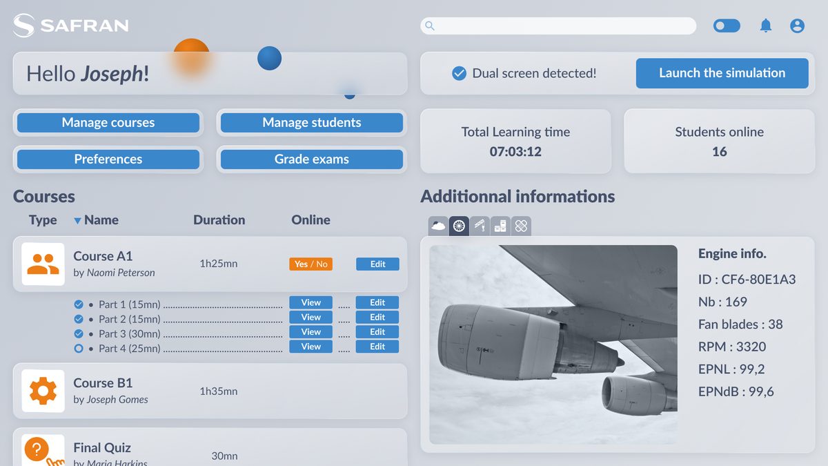Click author name Joseph Gomes

(117, 400)
